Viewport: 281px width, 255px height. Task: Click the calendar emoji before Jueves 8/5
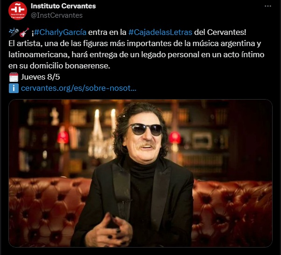click(14, 77)
